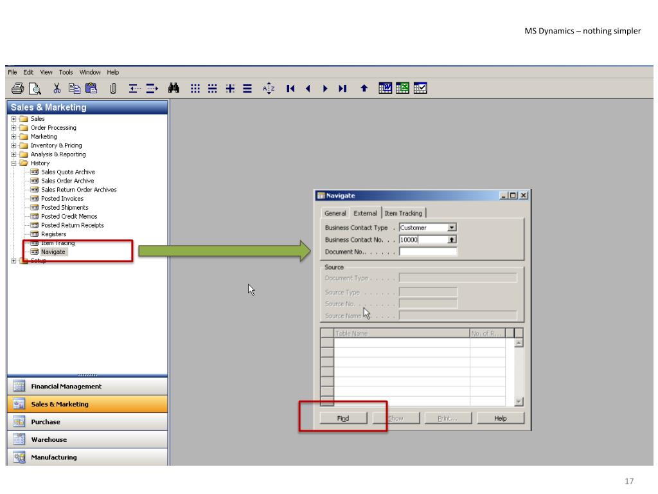This screenshot has height=494, width=658.
Task: Click the A-Z Sort toolbar icon
Action: coord(269,88)
